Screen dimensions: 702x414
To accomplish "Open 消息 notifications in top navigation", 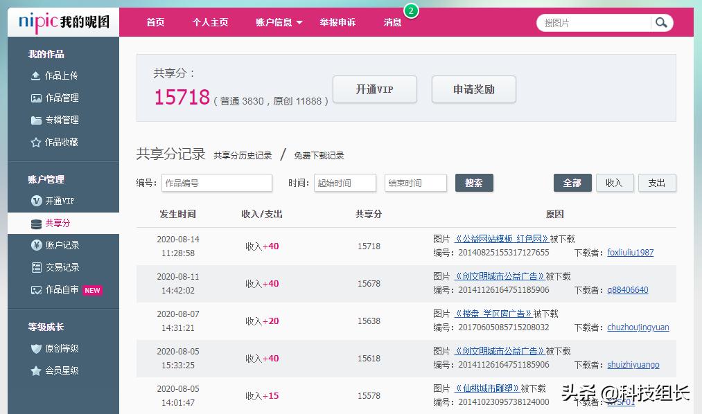I will point(392,22).
